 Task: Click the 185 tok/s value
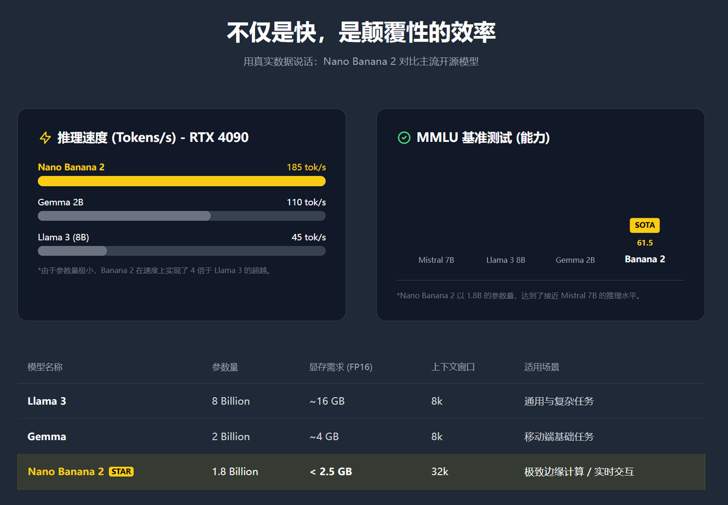307,167
